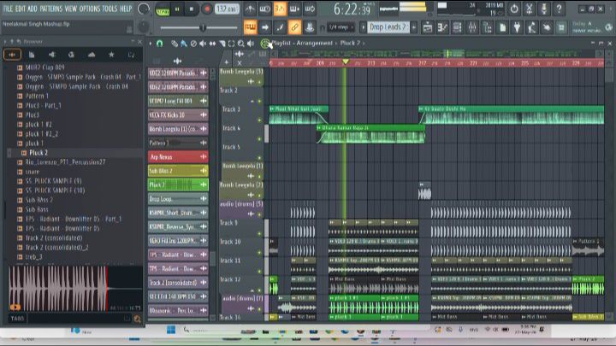
Task: Select Arp Nexus pattern in picker
Action: [x=178, y=157]
